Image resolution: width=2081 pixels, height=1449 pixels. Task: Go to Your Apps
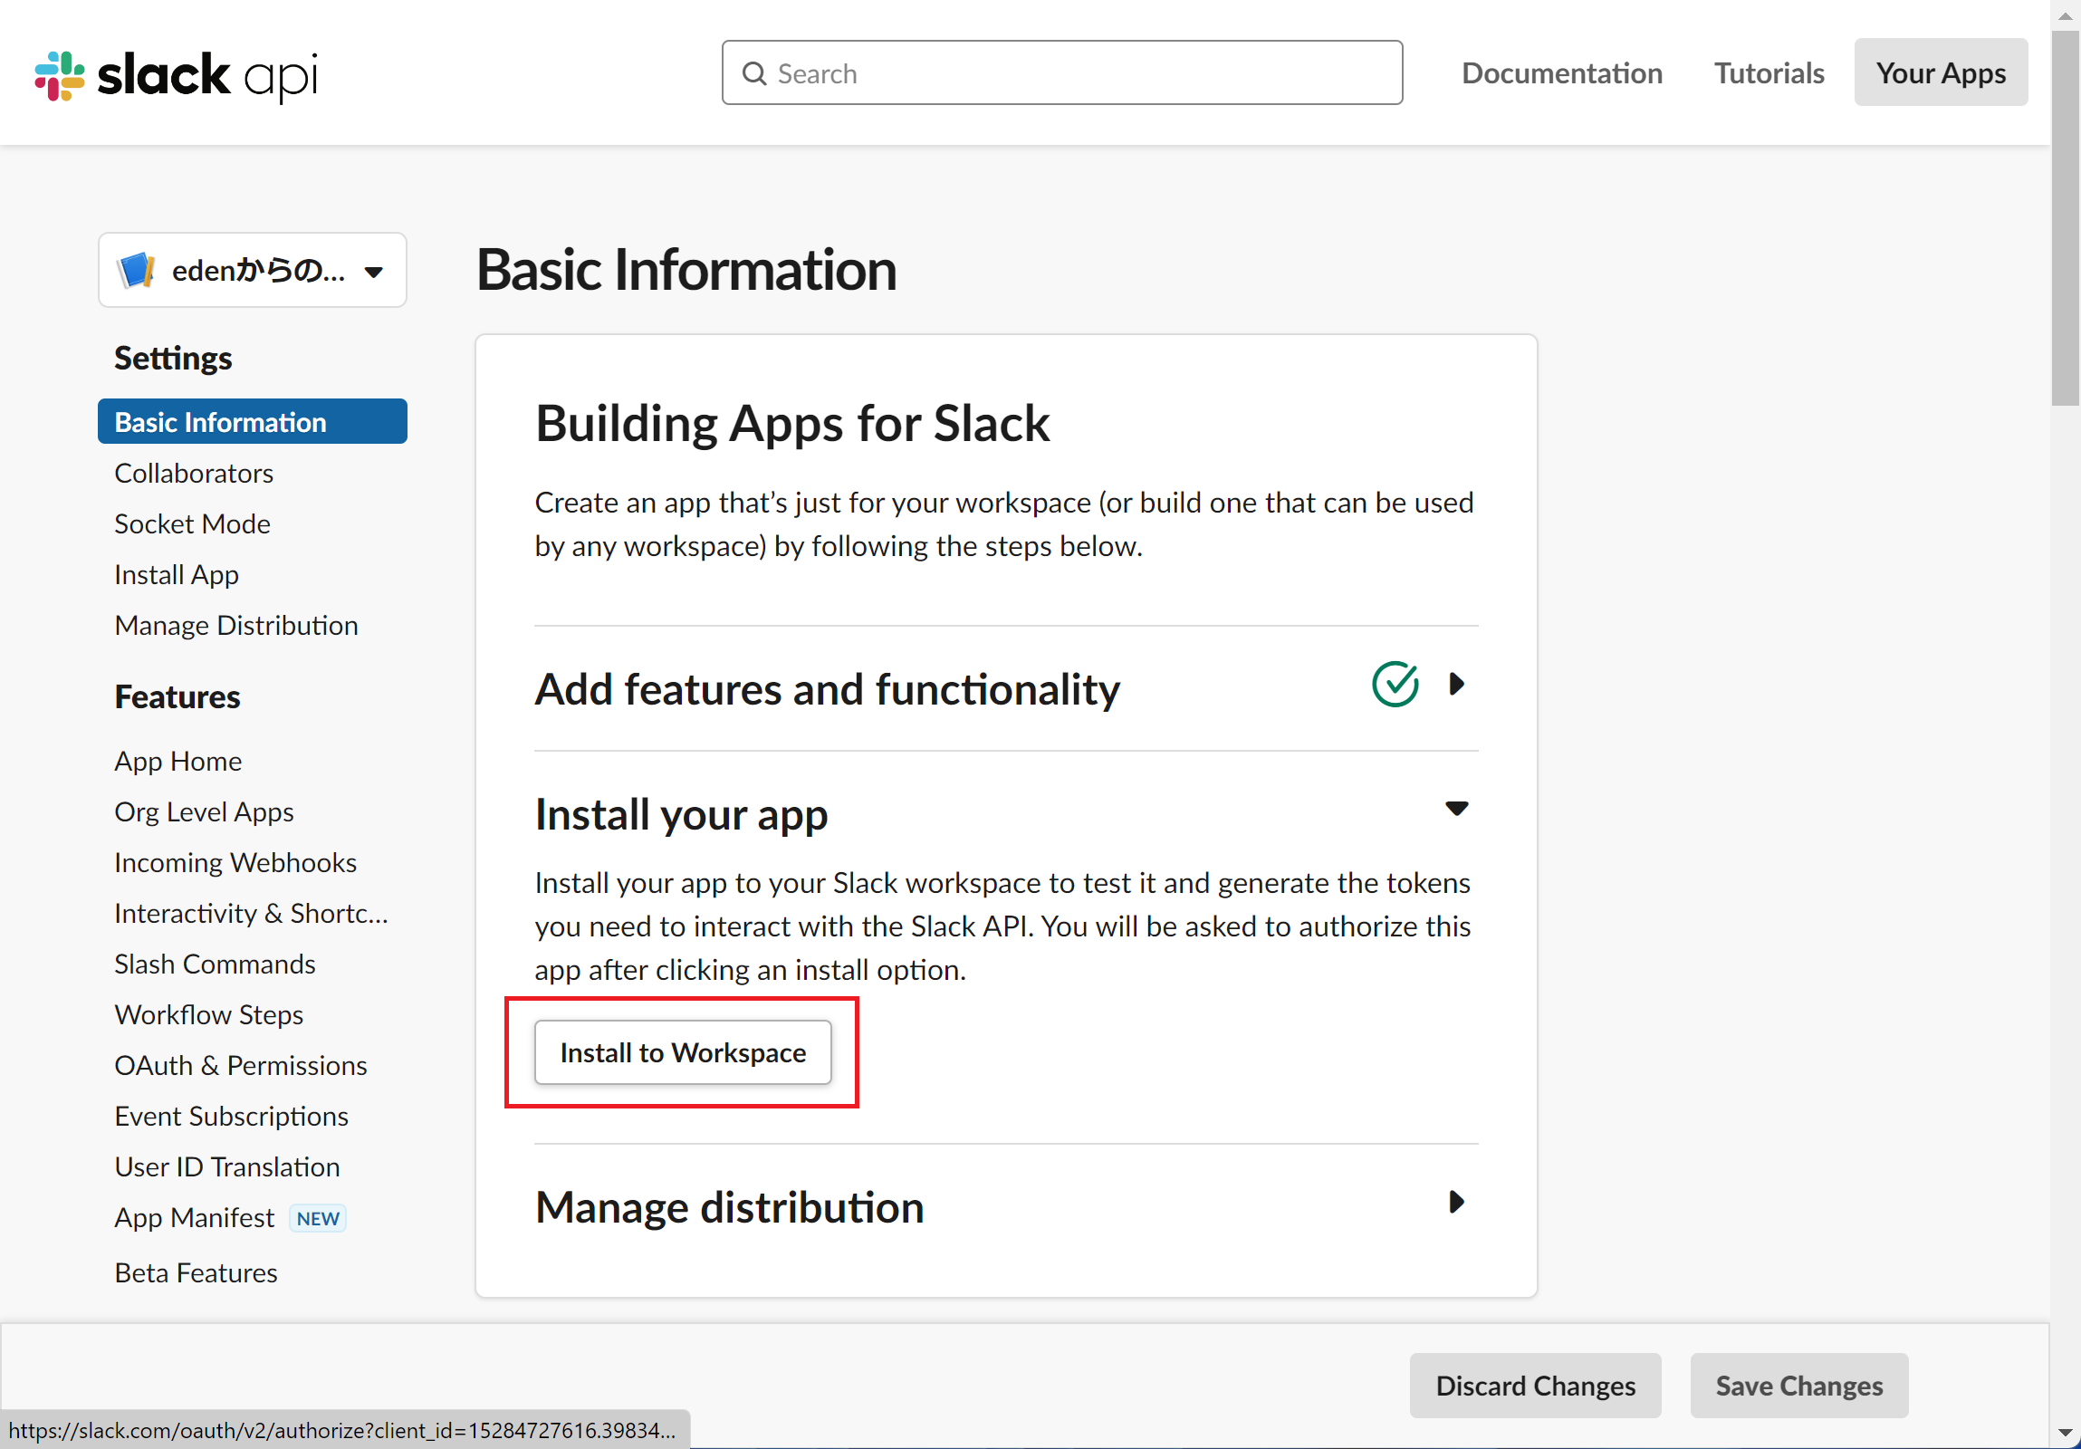coord(1941,72)
